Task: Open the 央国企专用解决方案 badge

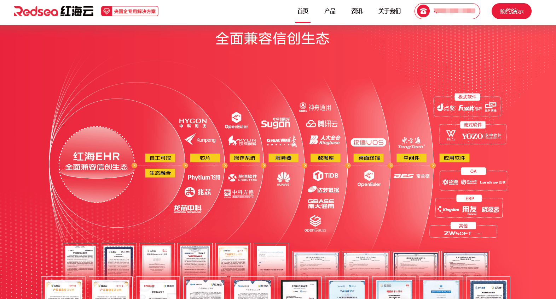Action: click(130, 11)
